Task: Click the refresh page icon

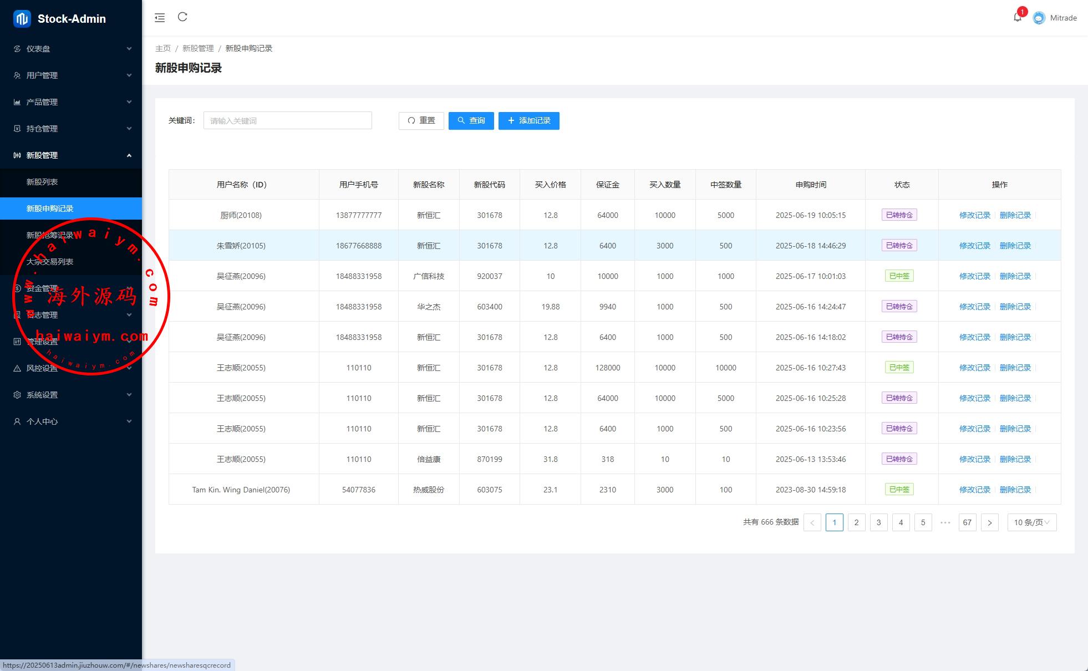Action: click(x=182, y=17)
